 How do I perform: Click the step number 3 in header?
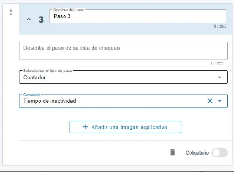[41, 20]
